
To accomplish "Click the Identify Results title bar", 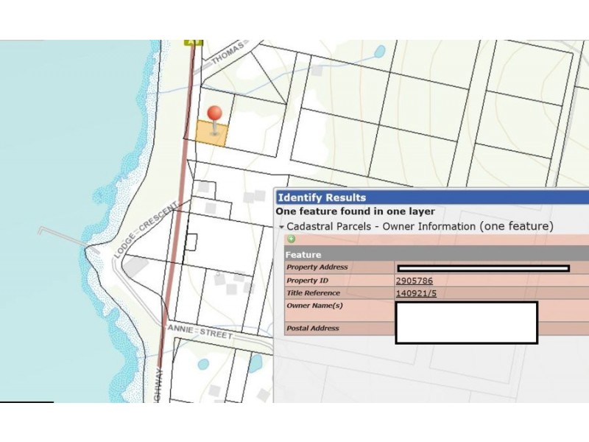I will pos(432,197).
